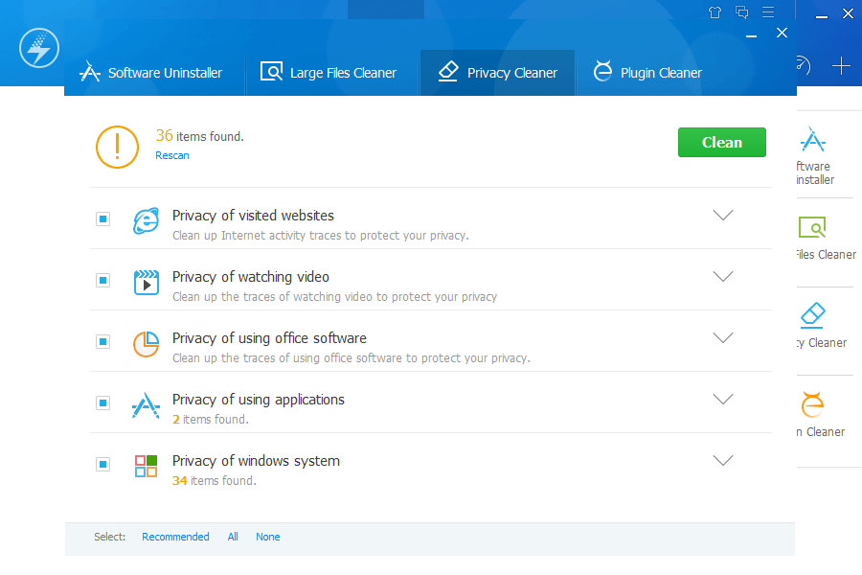Click the '34 items found.' text
Image resolution: width=862 pixels, height=575 pixels.
[x=215, y=480]
